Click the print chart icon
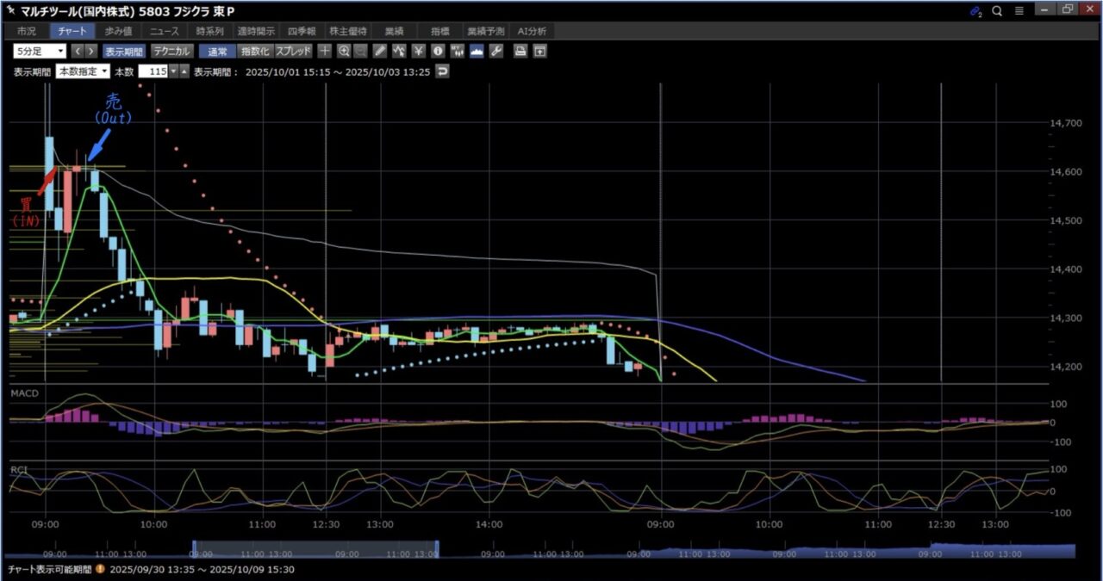Image resolution: width=1103 pixels, height=581 pixels. [520, 52]
